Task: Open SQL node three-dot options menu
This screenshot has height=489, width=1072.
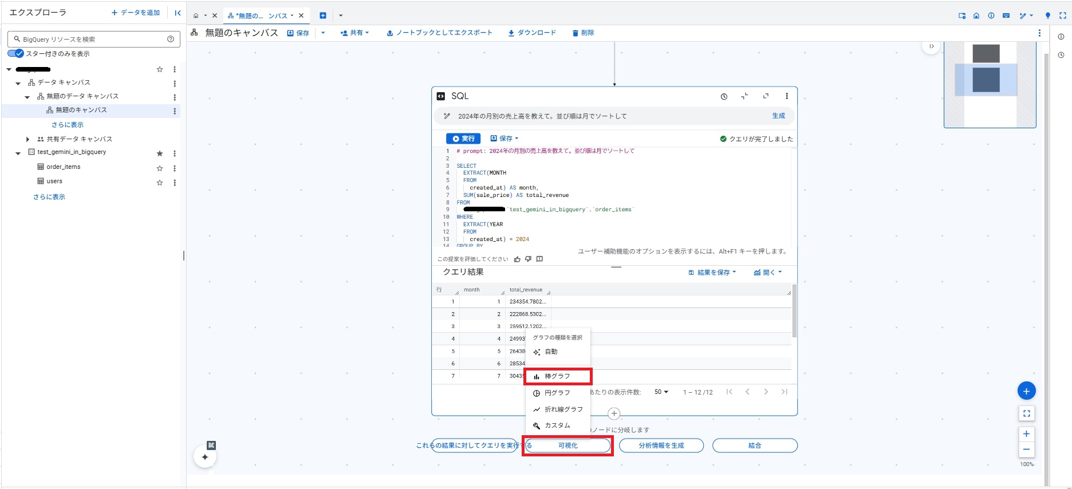Action: coord(787,96)
